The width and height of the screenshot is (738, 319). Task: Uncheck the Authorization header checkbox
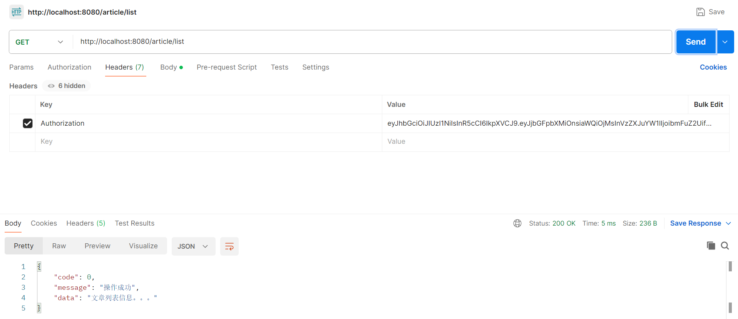coord(28,123)
